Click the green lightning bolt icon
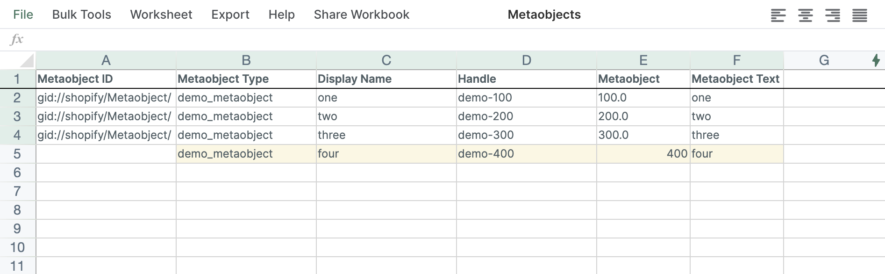 tap(876, 60)
